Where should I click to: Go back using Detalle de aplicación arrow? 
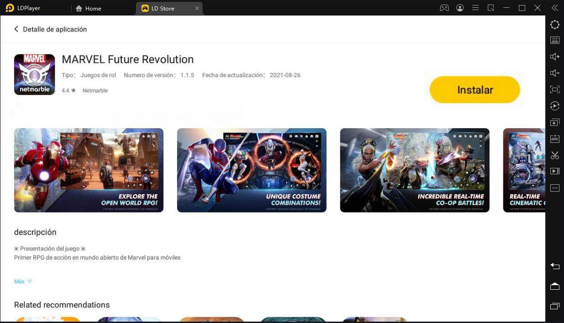tap(16, 29)
